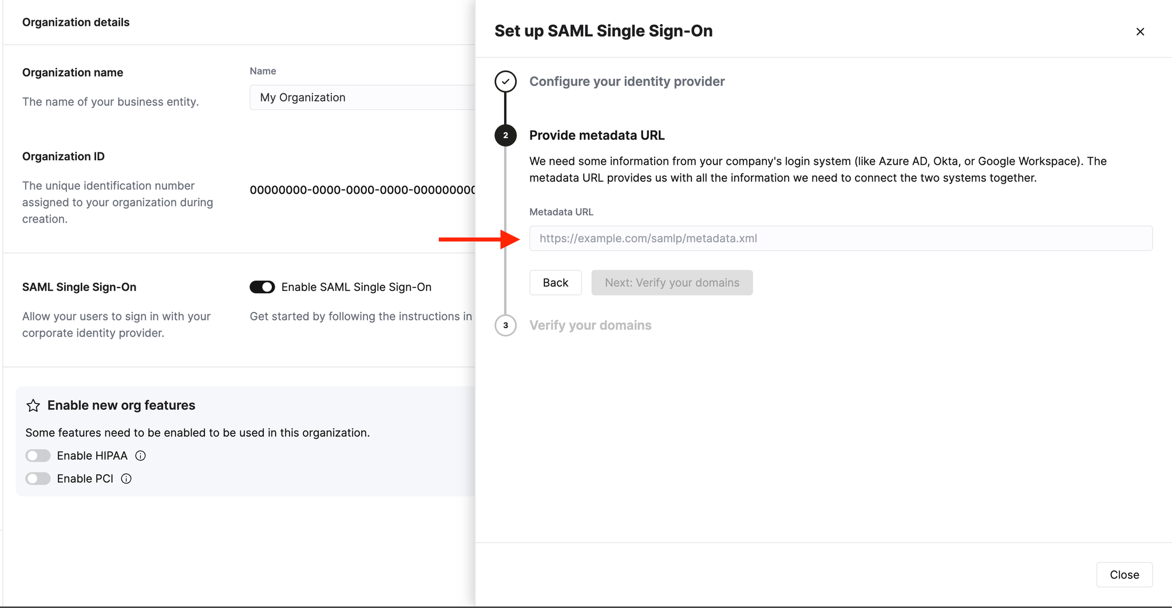Select step 2 Provide metadata URL circle
1172x608 pixels.
(x=505, y=136)
